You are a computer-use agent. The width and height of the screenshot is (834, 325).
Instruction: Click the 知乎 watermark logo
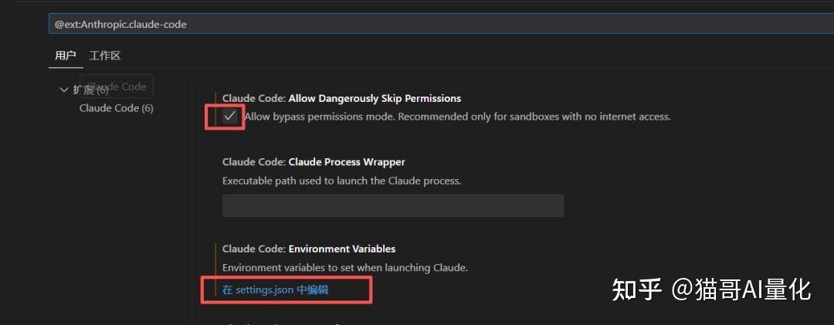pyautogui.click(x=637, y=289)
